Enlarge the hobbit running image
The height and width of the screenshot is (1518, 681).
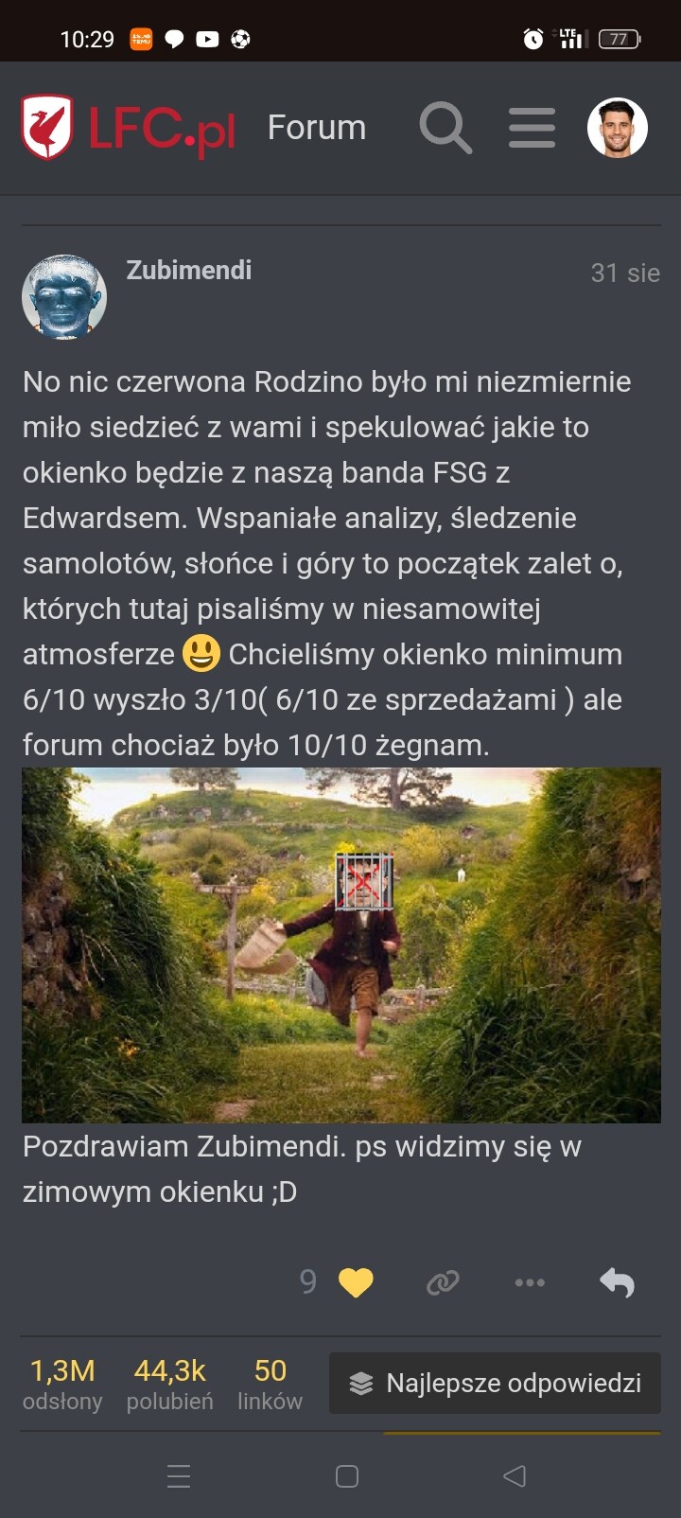[341, 945]
